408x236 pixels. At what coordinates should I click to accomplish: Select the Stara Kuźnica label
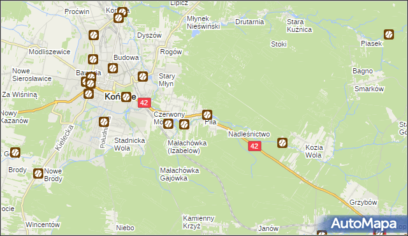299,26
